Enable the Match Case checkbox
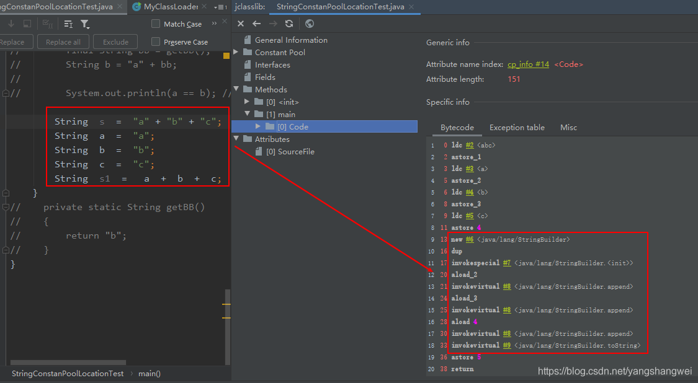 click(x=156, y=24)
